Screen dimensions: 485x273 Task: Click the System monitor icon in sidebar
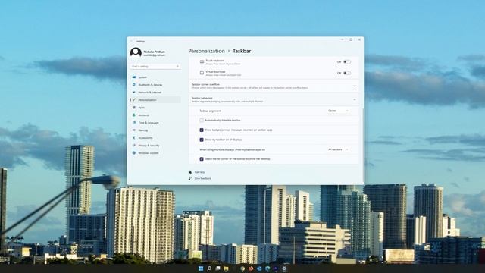[x=134, y=77]
